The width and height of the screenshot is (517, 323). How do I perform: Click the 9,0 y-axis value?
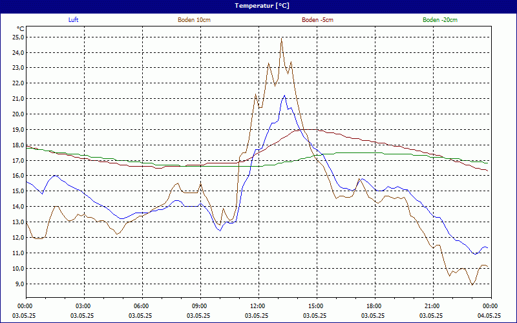coord(20,284)
